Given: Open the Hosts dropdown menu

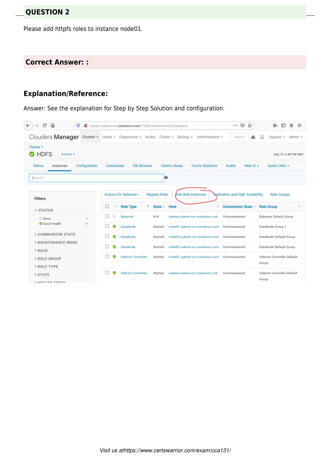Looking at the screenshot, I should click(109, 137).
